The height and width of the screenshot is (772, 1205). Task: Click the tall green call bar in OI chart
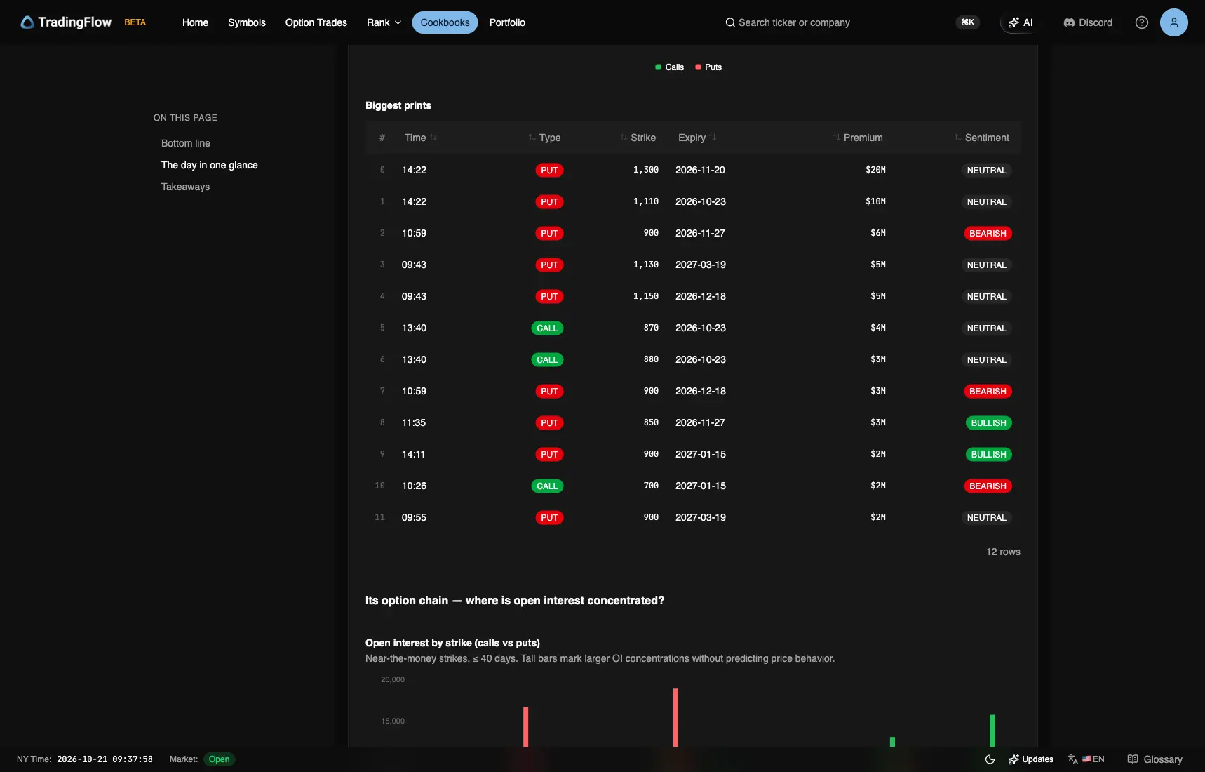click(992, 731)
